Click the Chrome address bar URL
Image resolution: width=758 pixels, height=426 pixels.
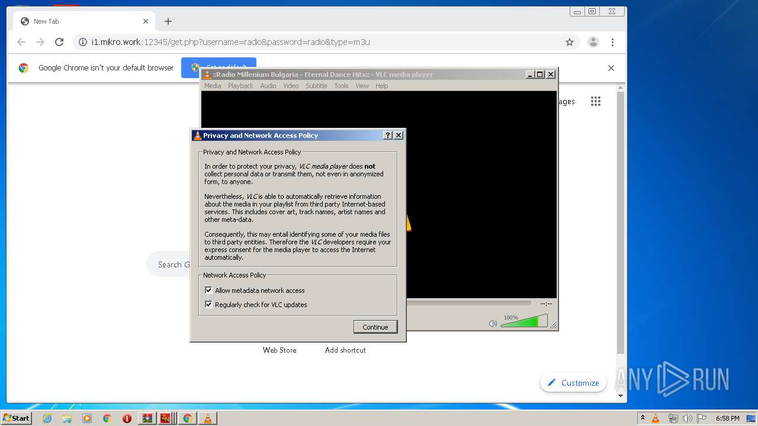(x=231, y=42)
